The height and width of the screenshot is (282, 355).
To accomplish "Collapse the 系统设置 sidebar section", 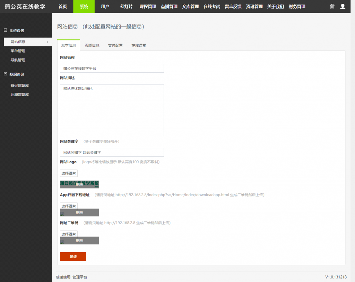I will 5,30.
